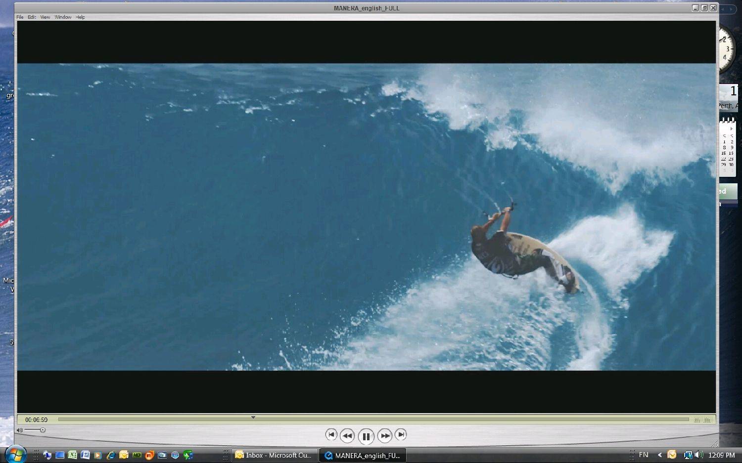Click the rewind button
The width and height of the screenshot is (742, 463).
[347, 436]
